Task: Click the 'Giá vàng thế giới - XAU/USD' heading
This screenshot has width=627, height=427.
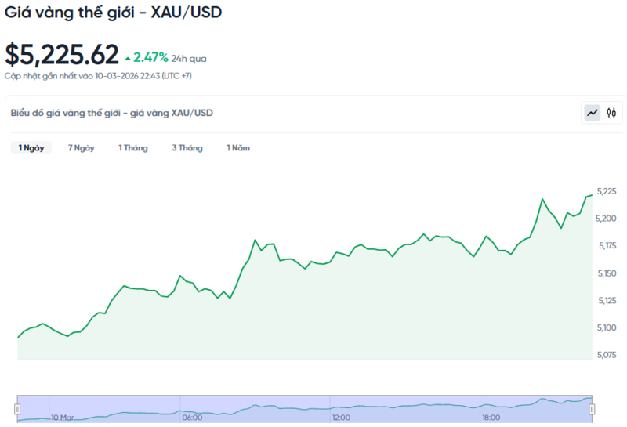Action: (113, 13)
